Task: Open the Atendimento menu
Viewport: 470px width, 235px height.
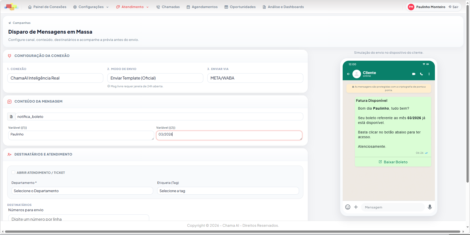Action: click(132, 7)
